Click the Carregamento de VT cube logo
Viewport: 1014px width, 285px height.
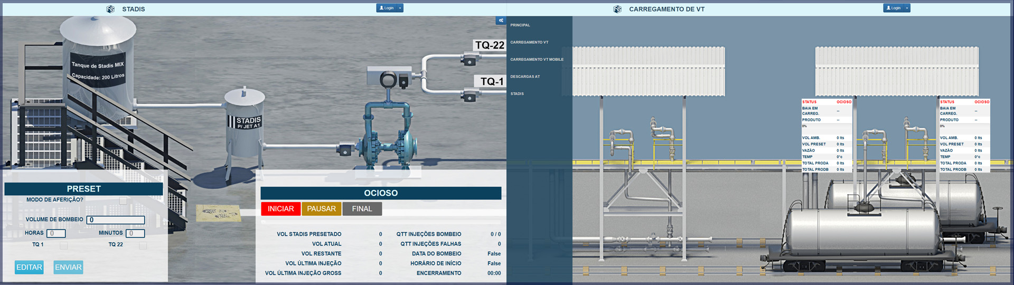pyautogui.click(x=617, y=9)
